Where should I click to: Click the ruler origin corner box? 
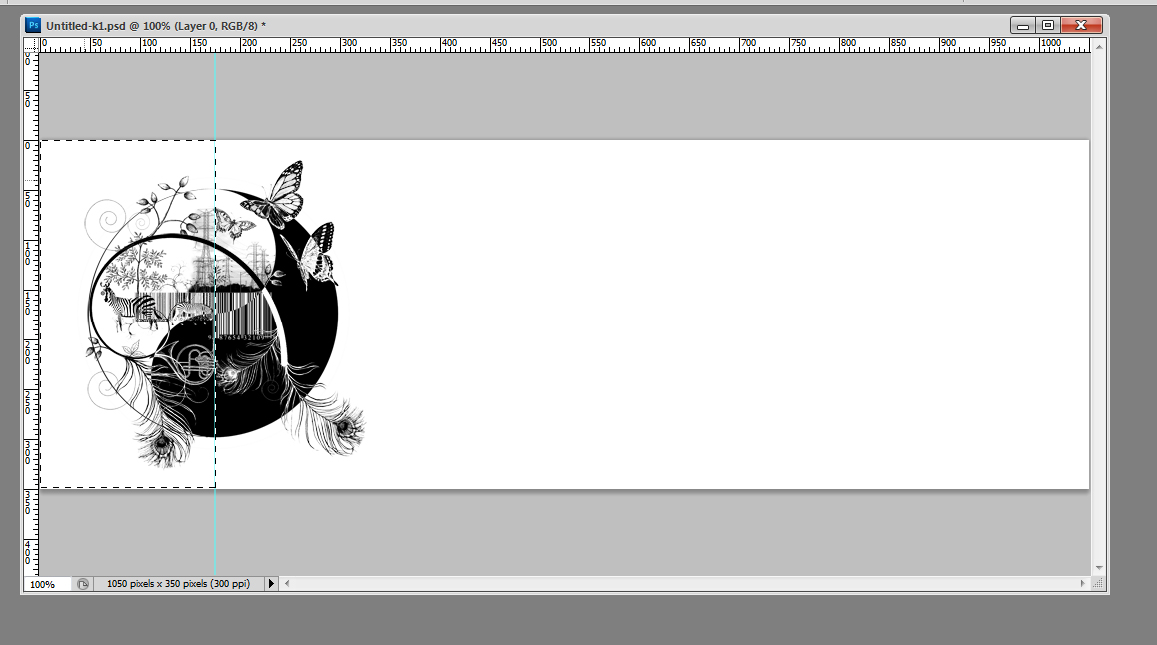[x=31, y=45]
